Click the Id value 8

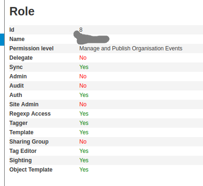point(81,30)
